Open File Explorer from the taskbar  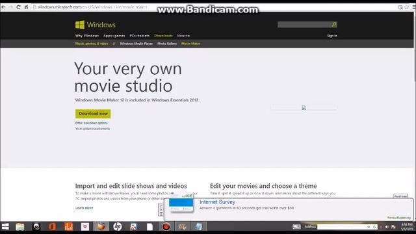(x=20, y=227)
